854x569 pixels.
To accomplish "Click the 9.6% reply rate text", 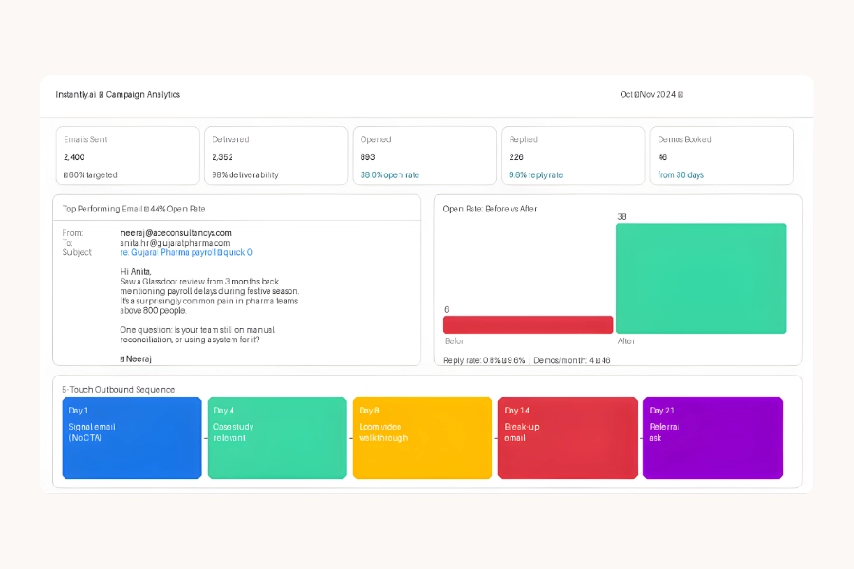I will point(534,174).
